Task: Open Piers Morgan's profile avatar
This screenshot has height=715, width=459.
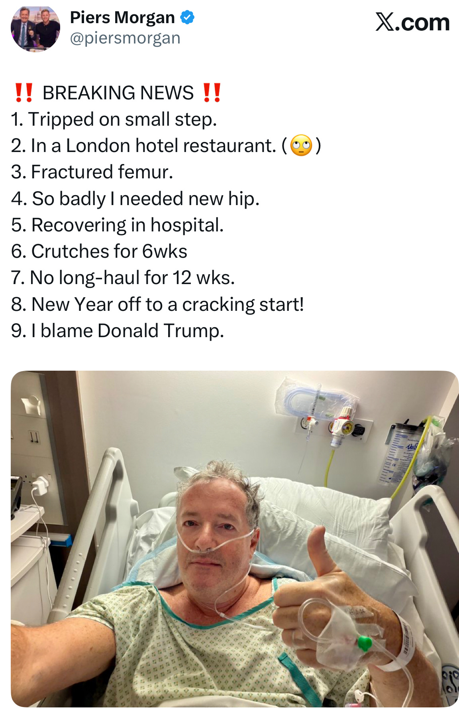Action: click(35, 29)
